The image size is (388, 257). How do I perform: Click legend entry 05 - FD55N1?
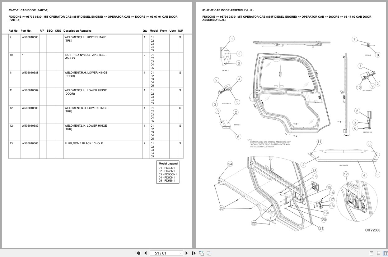click(167, 181)
